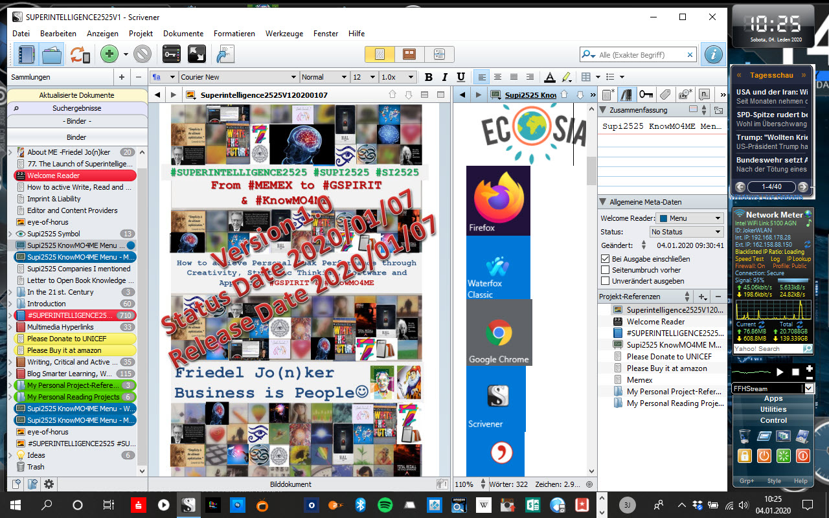The height and width of the screenshot is (518, 829).
Task: Show References pane in Inspector
Action: click(x=626, y=95)
